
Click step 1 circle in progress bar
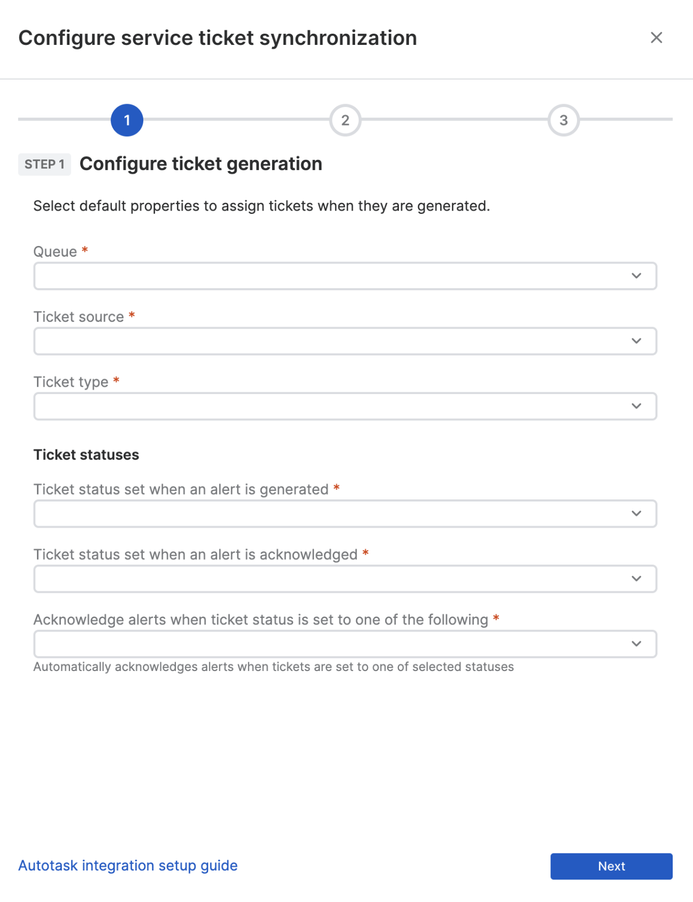click(127, 120)
